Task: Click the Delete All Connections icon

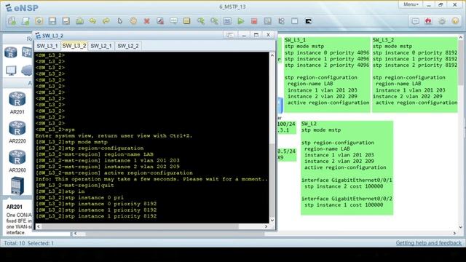Action: pyautogui.click(x=160, y=21)
